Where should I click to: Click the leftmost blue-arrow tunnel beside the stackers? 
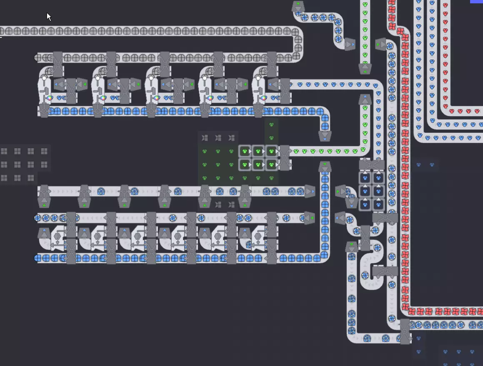pyautogui.click(x=44, y=233)
